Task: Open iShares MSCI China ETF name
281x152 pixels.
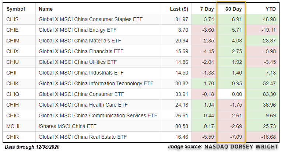Action: 67,126
